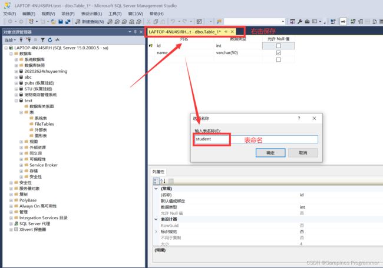The image size is (383, 268).
Task: Uncheck Allow Null for name column
Action: [278, 53]
